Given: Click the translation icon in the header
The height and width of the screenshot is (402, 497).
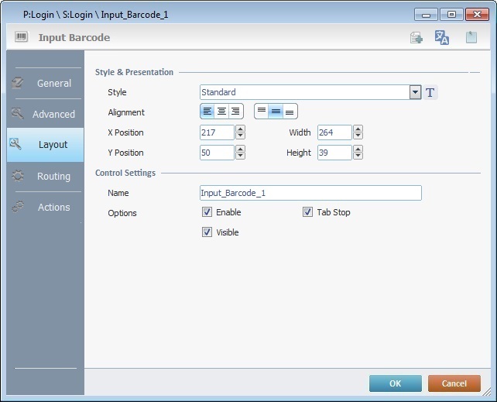Looking at the screenshot, I should (x=442, y=38).
